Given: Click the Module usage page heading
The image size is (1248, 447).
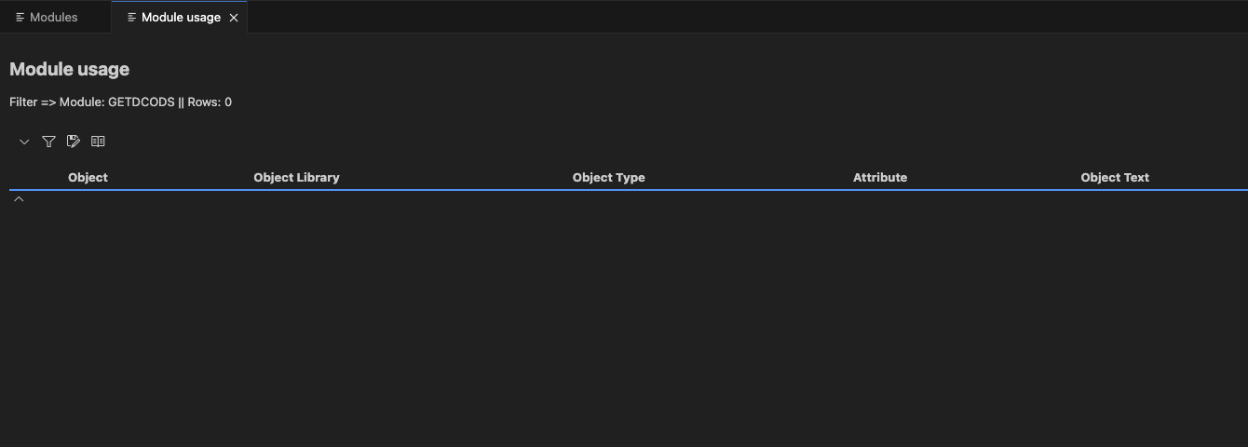Looking at the screenshot, I should [69, 69].
